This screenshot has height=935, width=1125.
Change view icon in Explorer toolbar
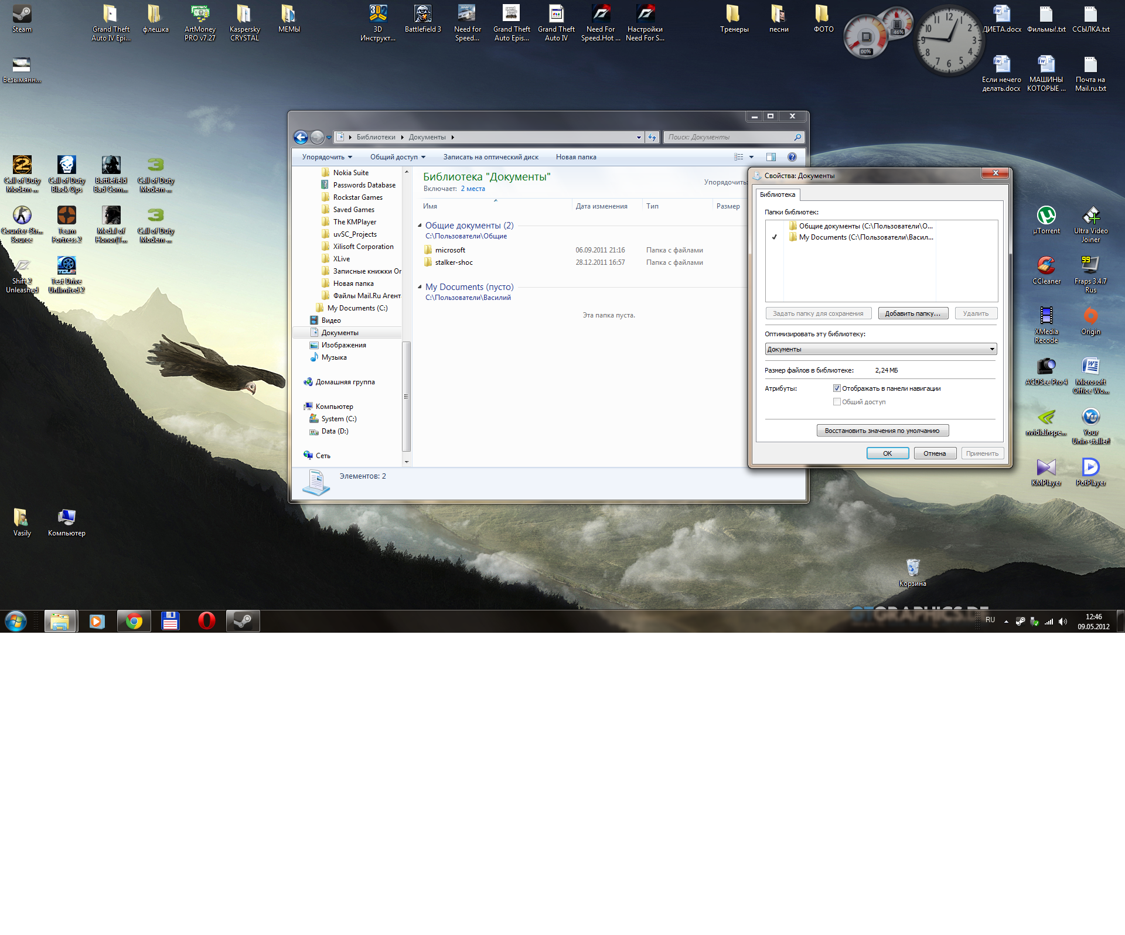pos(739,157)
